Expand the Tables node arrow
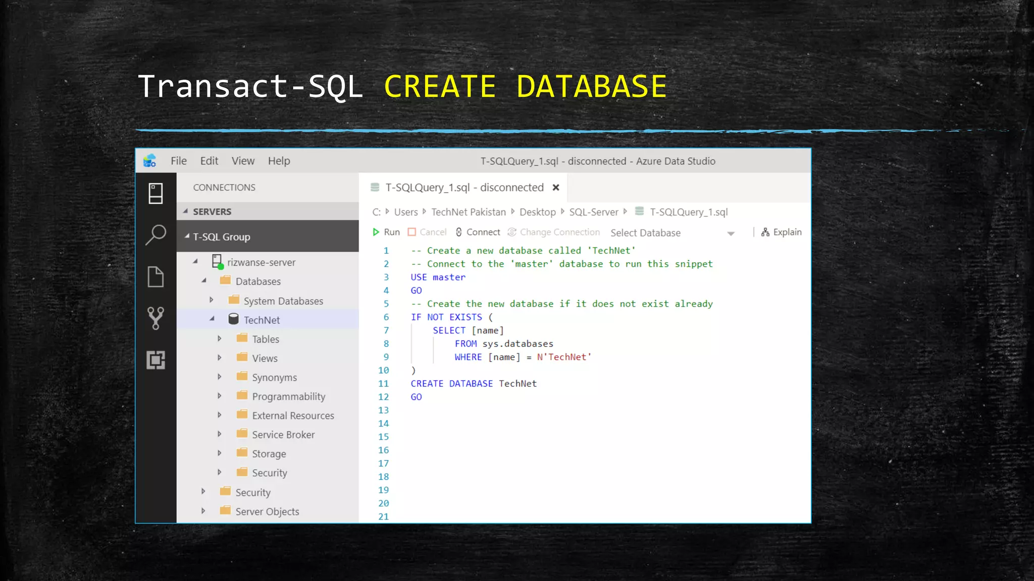 click(220, 338)
